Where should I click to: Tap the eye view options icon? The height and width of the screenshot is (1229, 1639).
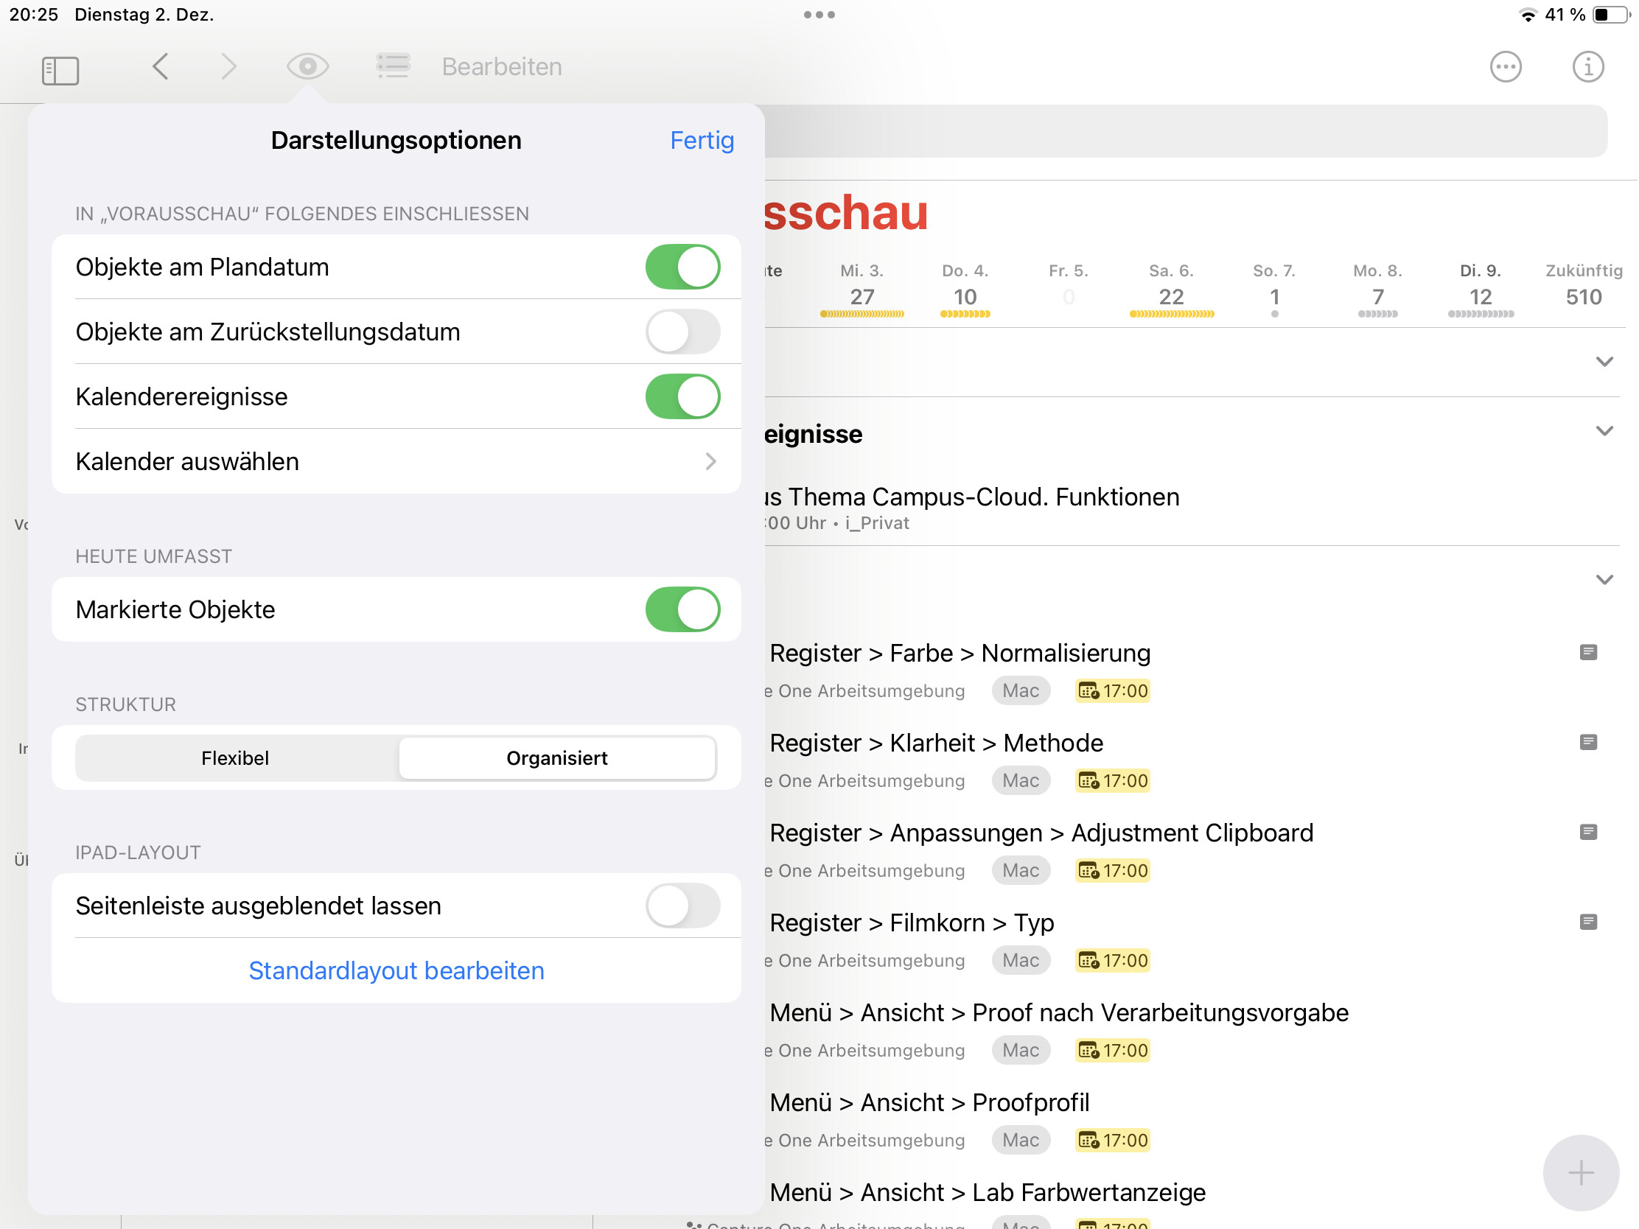coord(307,66)
